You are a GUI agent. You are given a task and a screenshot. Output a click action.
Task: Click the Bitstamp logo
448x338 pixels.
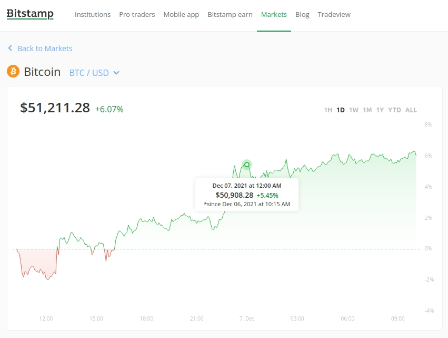point(30,14)
